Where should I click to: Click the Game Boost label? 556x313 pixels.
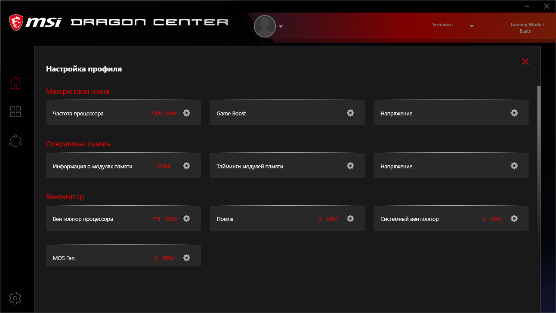coord(232,114)
